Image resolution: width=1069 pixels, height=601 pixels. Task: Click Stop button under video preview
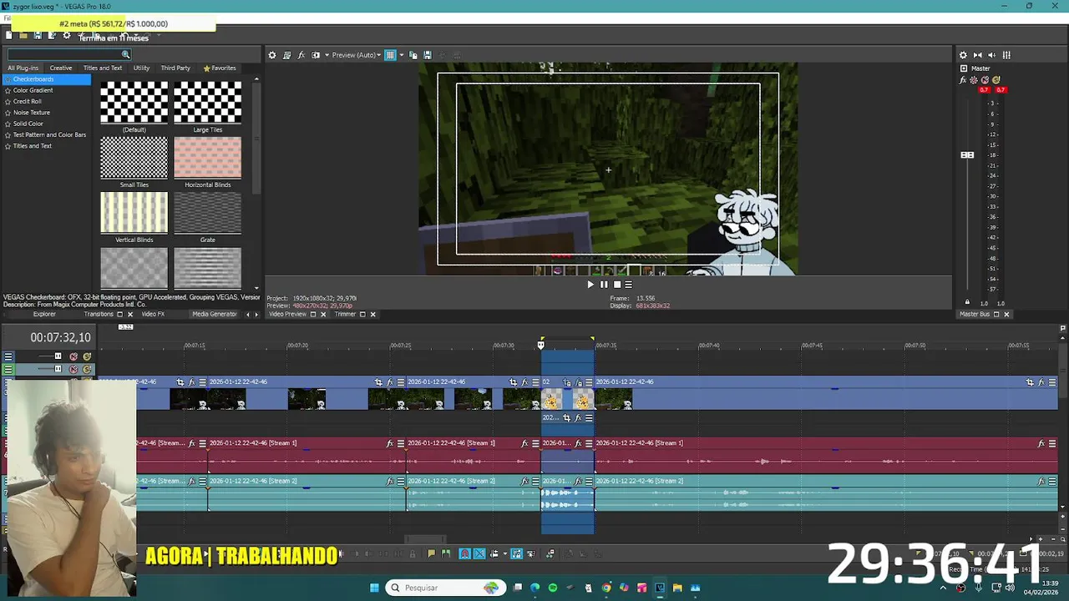click(617, 285)
